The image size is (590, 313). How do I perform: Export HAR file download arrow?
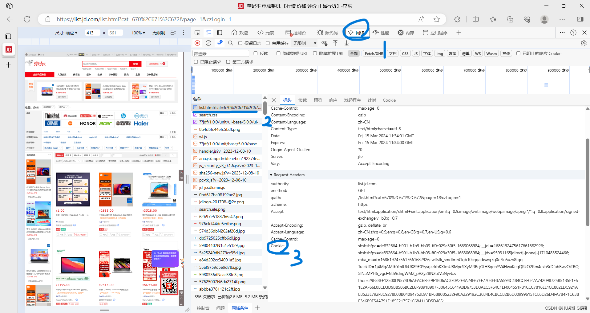point(346,43)
